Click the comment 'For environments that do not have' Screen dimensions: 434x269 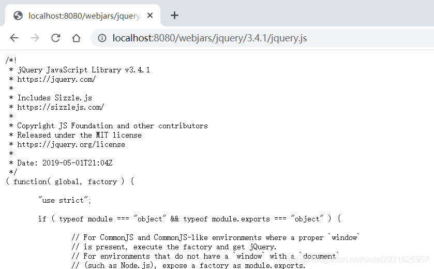click(205, 256)
